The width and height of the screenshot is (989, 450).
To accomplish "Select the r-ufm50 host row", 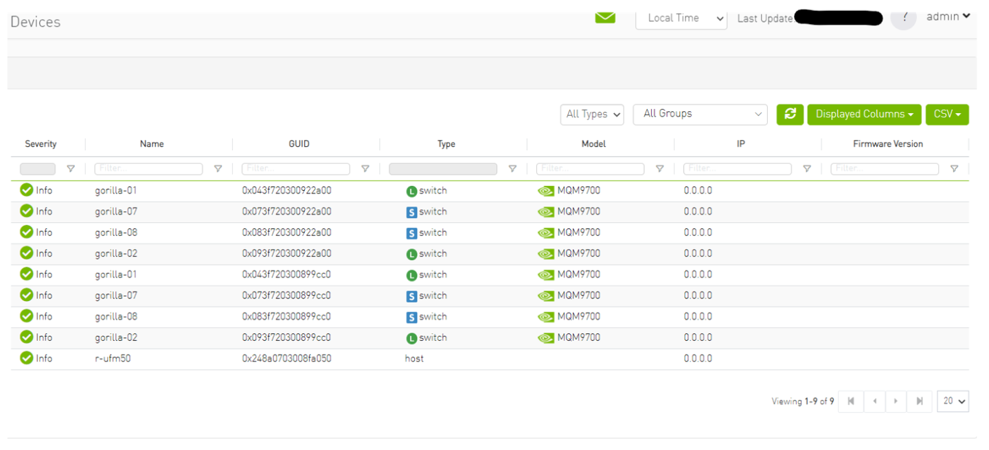I will (x=113, y=359).
